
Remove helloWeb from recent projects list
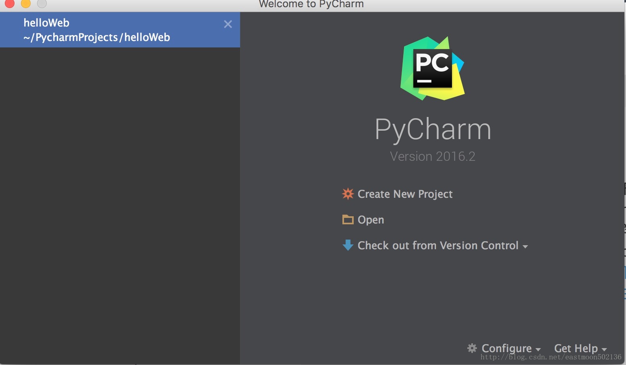click(228, 25)
